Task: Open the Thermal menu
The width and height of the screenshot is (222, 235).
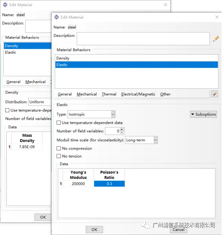Action: pyautogui.click(x=109, y=94)
